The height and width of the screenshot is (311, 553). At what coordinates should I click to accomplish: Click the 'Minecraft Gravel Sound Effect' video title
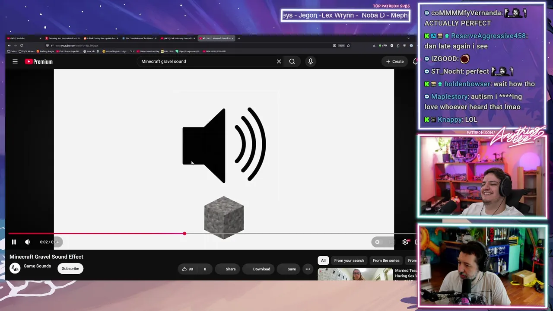(x=46, y=257)
